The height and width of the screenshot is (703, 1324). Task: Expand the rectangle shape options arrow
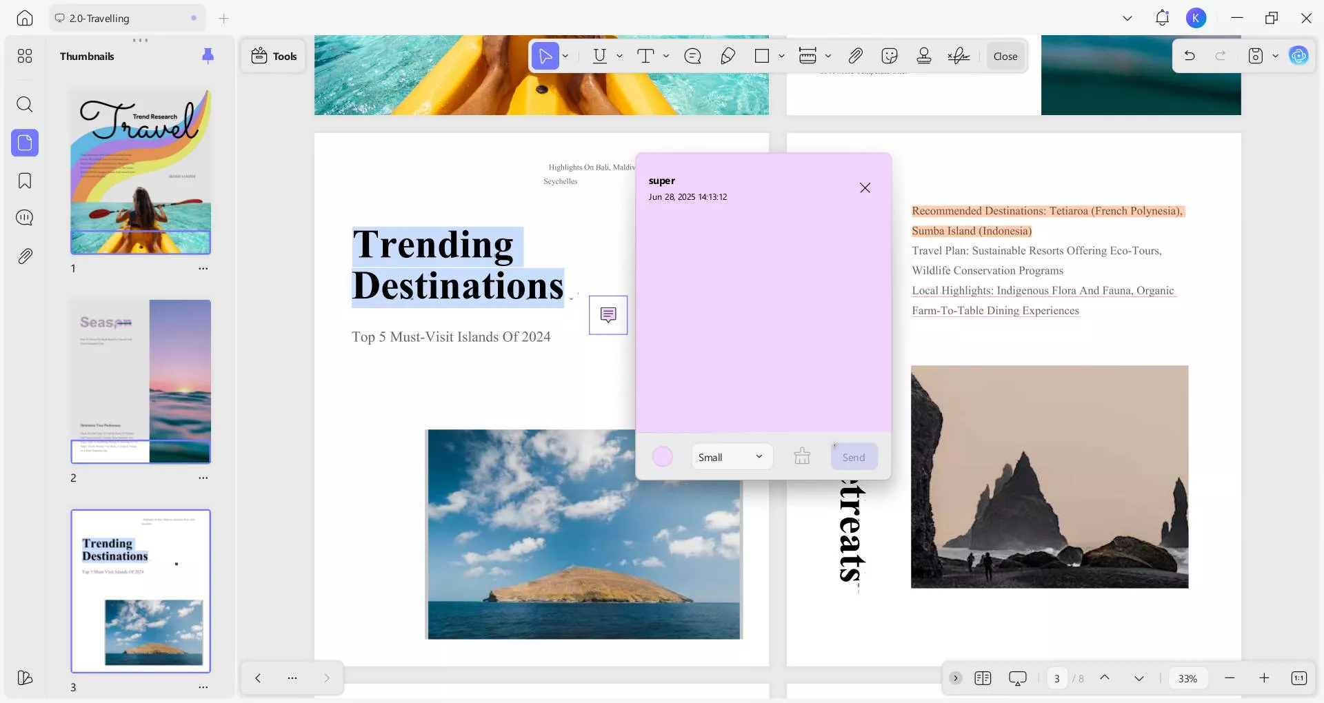(x=781, y=56)
